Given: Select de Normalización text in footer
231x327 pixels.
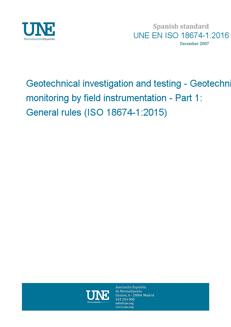Looking at the screenshot, I should tap(128, 291).
